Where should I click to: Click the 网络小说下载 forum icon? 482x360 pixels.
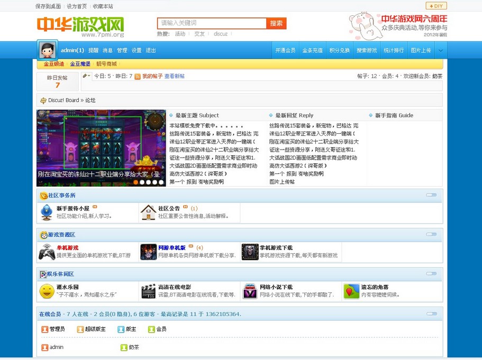pyautogui.click(x=250, y=291)
